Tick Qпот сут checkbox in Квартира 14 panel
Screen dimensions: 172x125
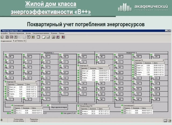[8, 87]
